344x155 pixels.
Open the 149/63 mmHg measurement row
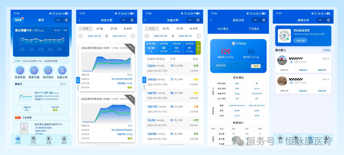173,82
